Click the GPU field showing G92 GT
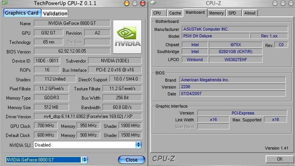The width and height of the screenshot is (295, 166). [x=48, y=33]
